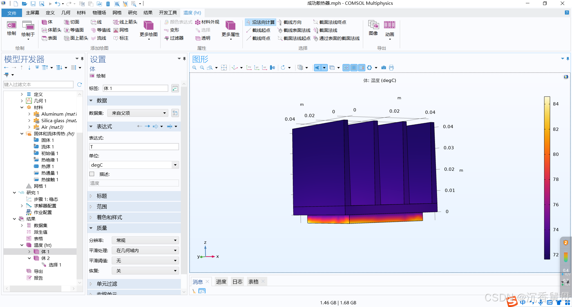Print the graphics window
This screenshot has width=572, height=307.
click(391, 68)
